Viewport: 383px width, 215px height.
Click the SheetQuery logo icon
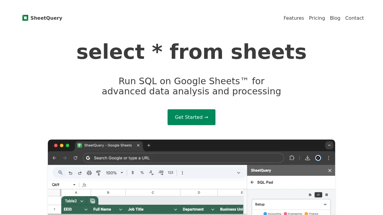pos(25,18)
